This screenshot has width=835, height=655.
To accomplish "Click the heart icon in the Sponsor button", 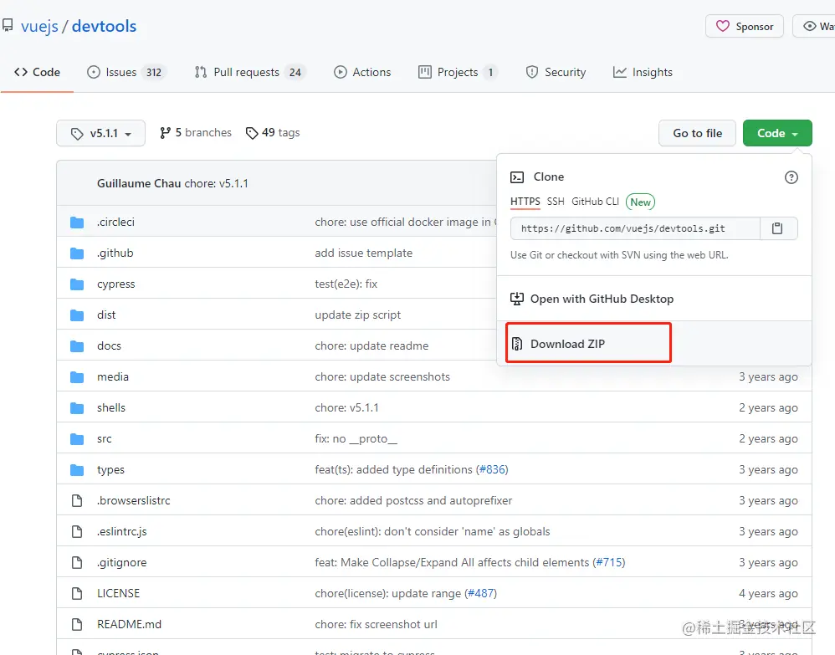I will (x=723, y=26).
